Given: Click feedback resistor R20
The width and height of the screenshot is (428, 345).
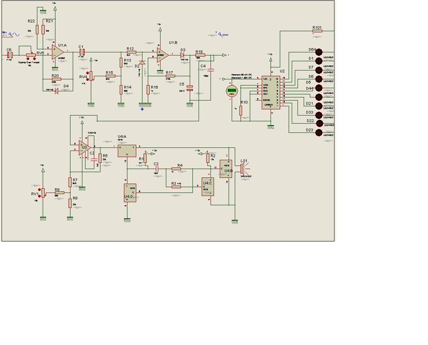Looking at the screenshot, I should pos(56,79).
